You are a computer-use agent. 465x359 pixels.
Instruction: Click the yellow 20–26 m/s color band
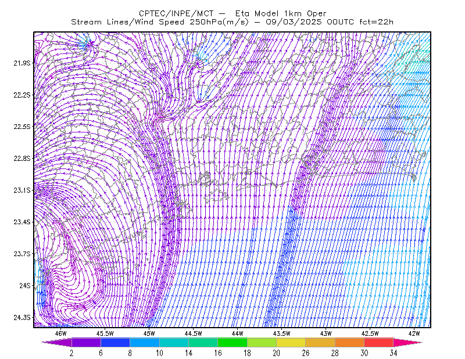tap(291, 342)
